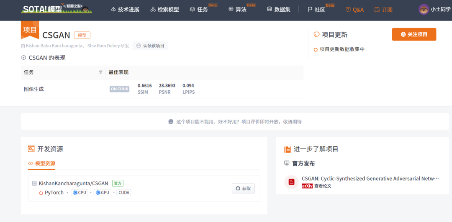The width and height of the screenshot is (452, 222).
Task: Click the 获取 GitHub button
Action: point(243,188)
